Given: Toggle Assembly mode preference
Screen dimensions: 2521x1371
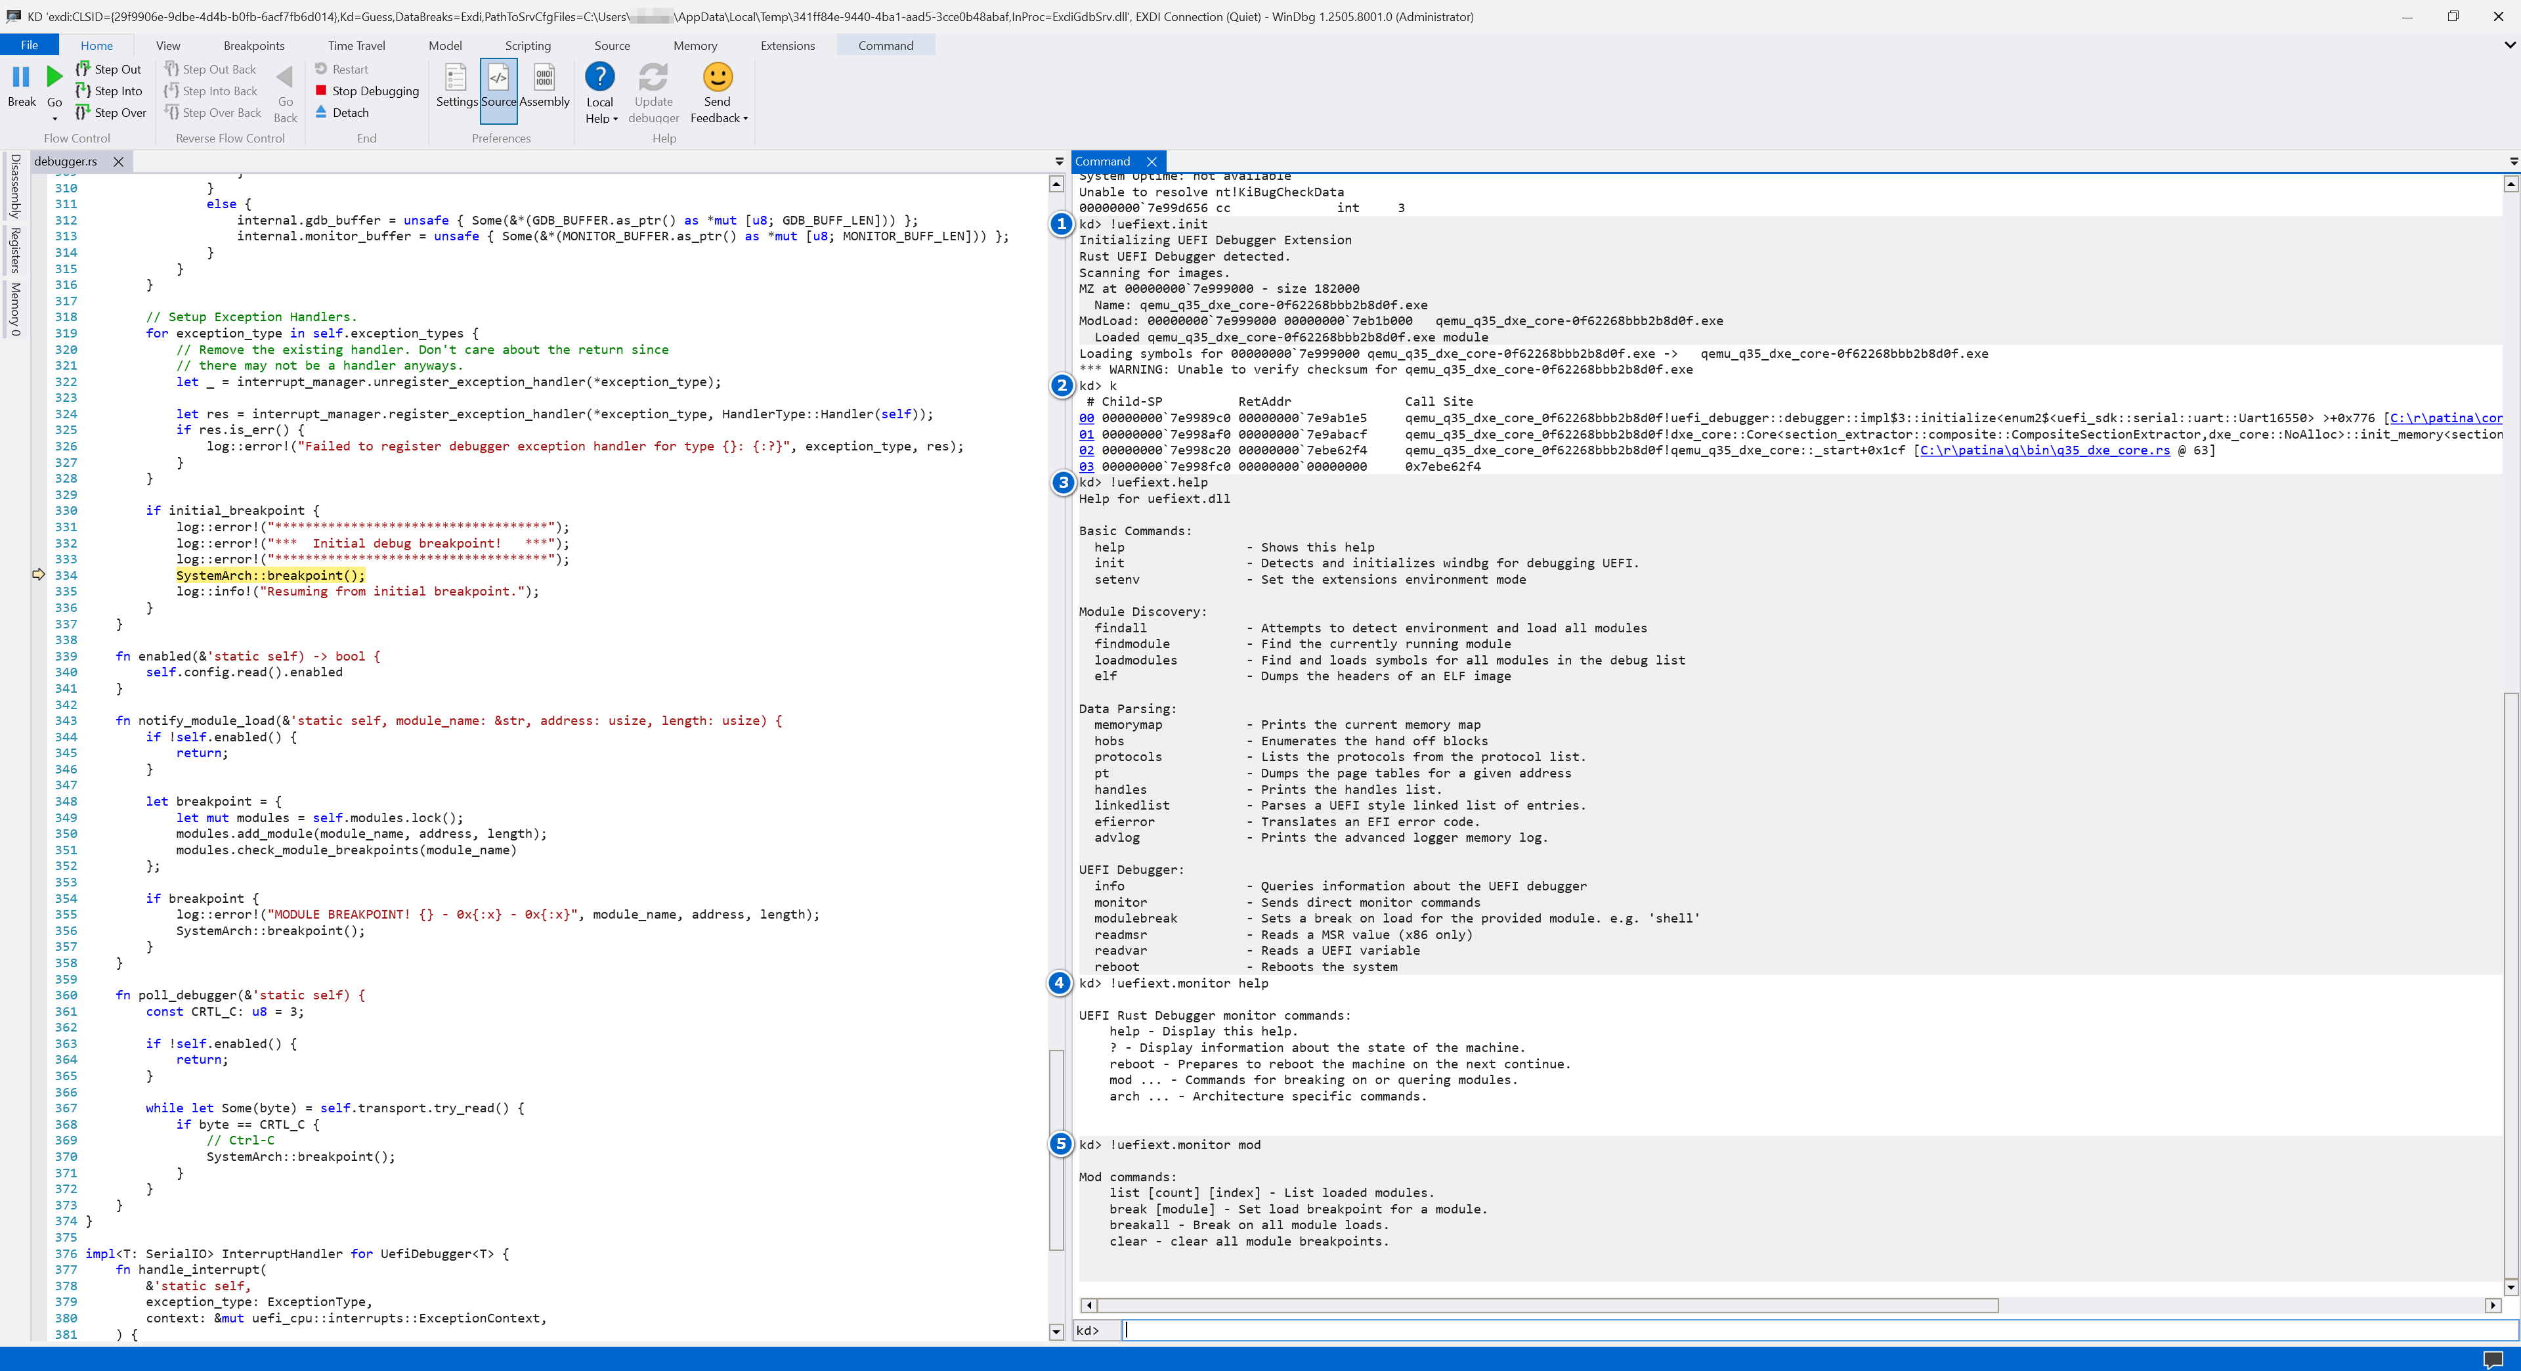Looking at the screenshot, I should pos(544,86).
